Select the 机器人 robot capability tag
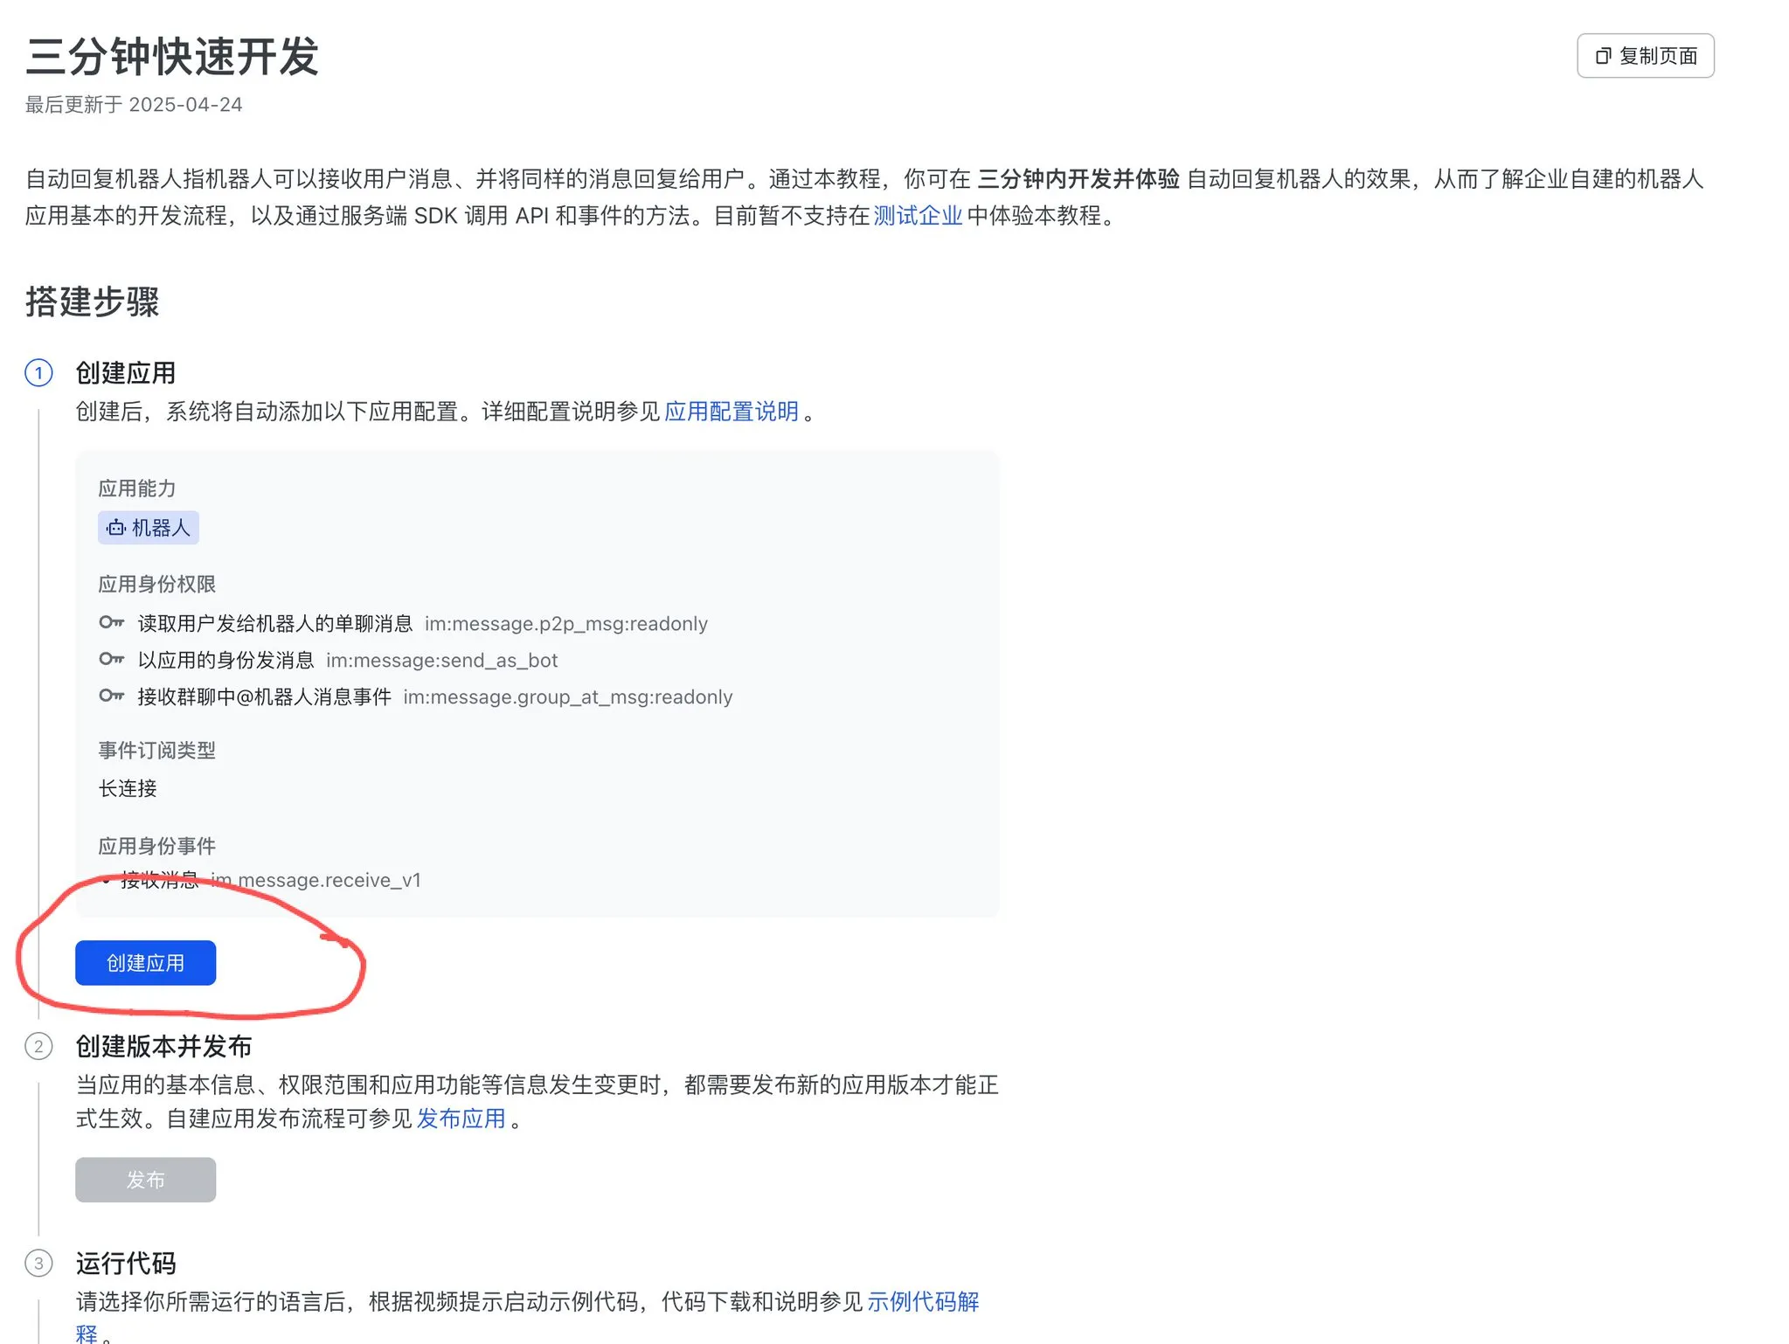1789x1344 pixels. [x=148, y=527]
